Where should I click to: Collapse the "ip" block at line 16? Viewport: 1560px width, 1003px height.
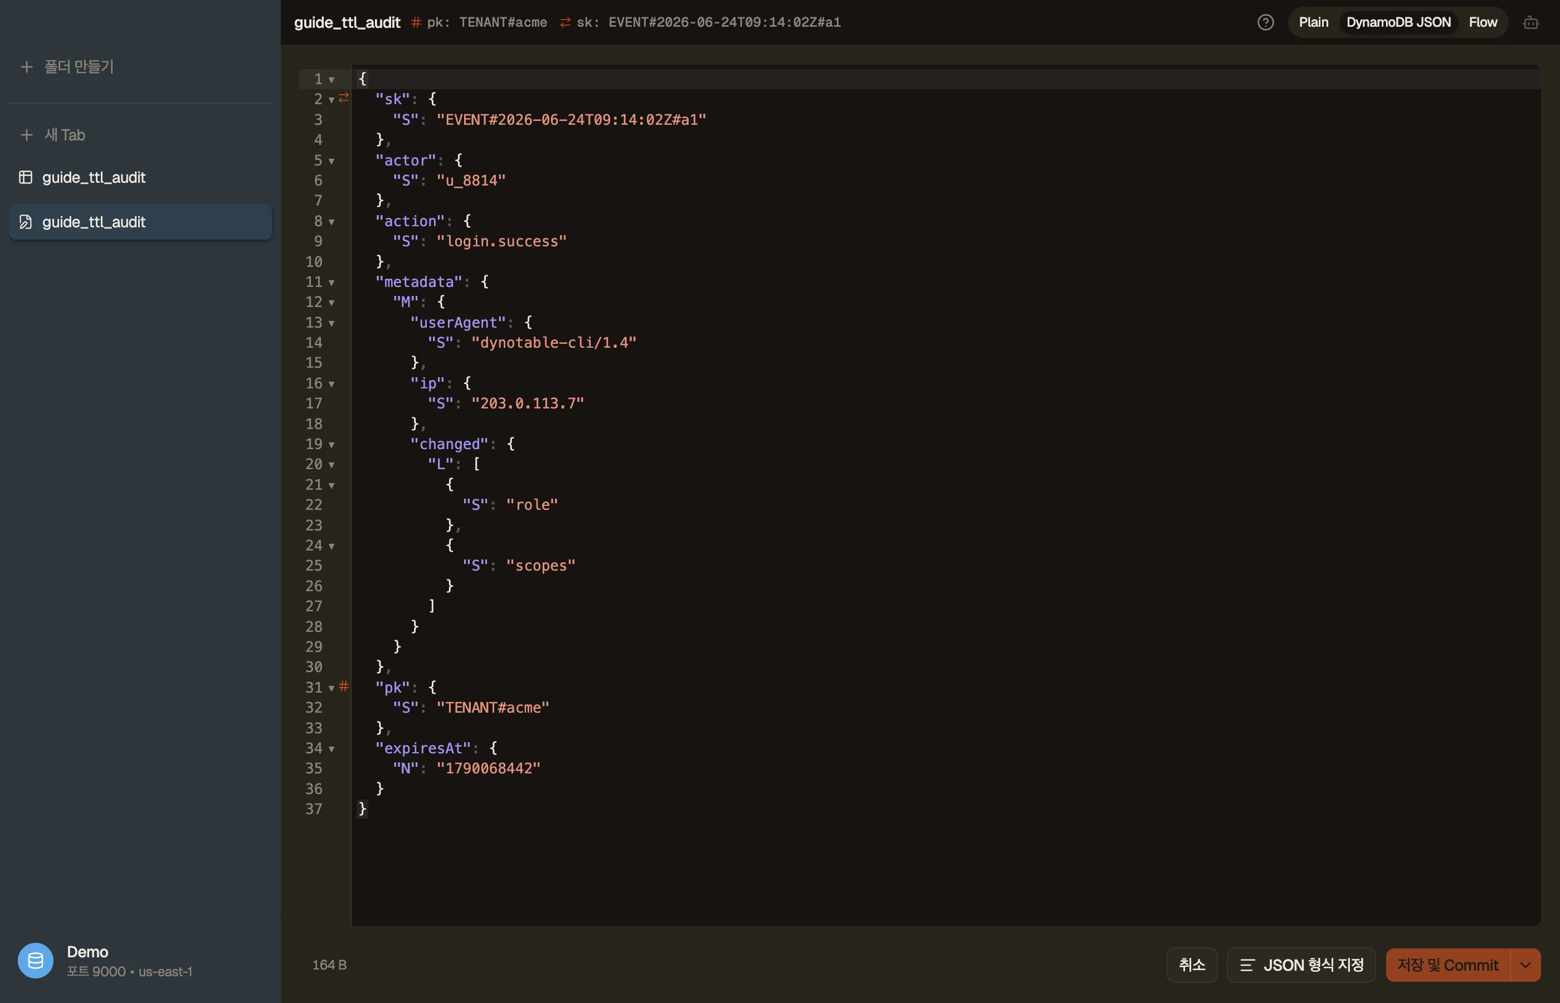(x=331, y=383)
